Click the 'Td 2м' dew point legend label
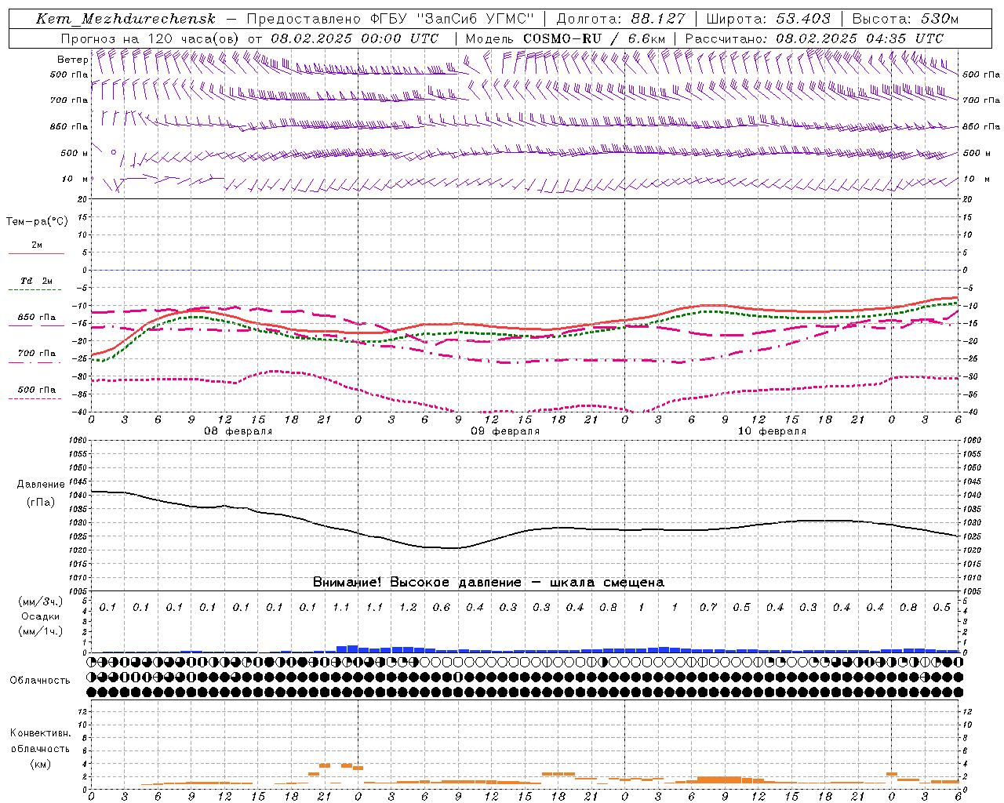Image resolution: width=1004 pixels, height=803 pixels. click(x=37, y=281)
